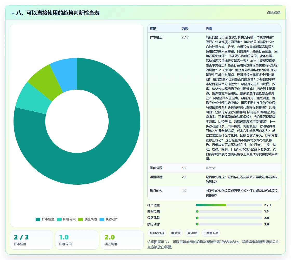Click the 维度 column header
291x260 pixels.
153,28
